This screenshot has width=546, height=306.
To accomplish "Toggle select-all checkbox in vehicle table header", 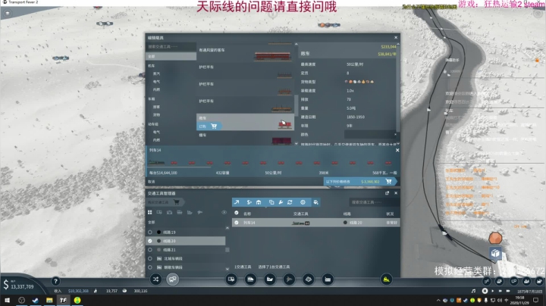I will point(237,213).
